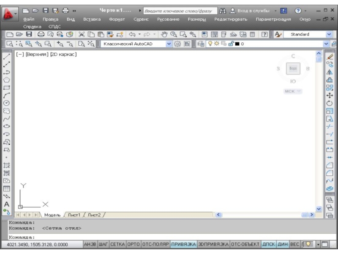Expand quick access toolbar overflow arrows
The height and width of the screenshot is (254, 338).
(74, 11)
